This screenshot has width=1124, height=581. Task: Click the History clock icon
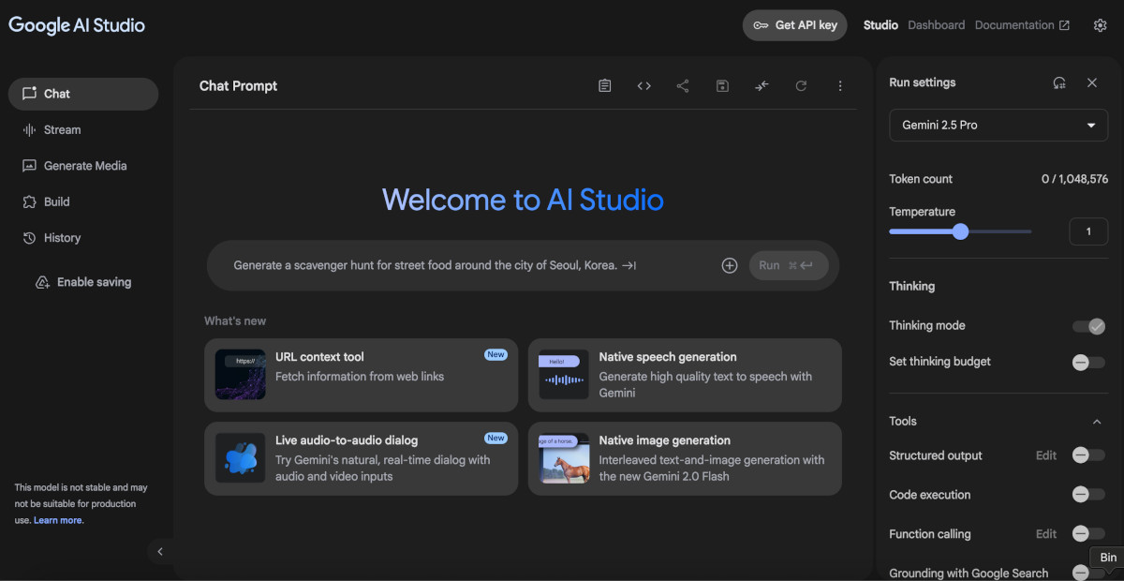pyautogui.click(x=29, y=238)
